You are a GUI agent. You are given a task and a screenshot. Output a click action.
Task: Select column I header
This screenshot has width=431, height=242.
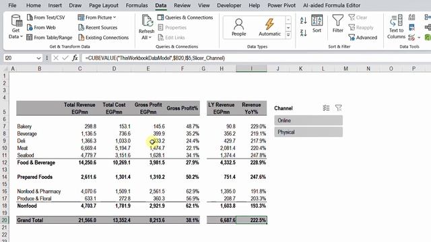(251, 69)
